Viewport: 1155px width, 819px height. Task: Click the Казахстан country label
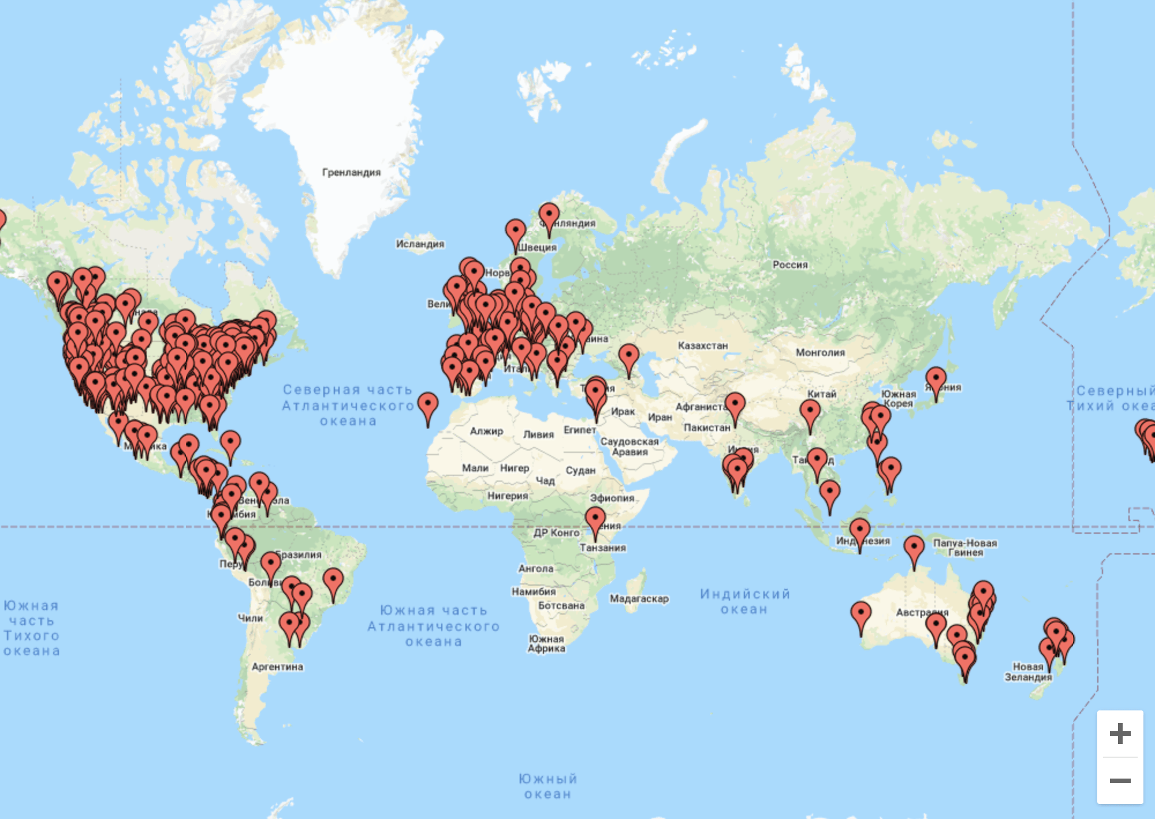[703, 345]
